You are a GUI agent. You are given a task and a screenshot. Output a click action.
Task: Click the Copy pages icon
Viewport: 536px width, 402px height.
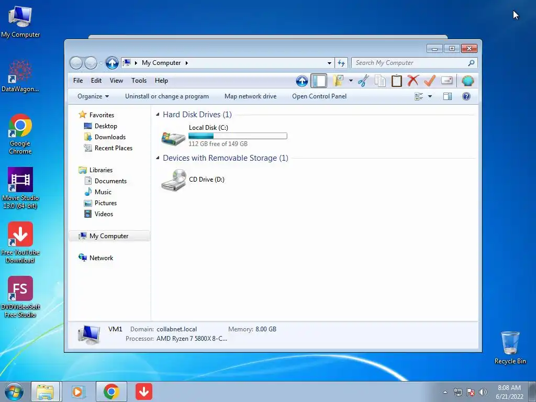click(x=380, y=81)
